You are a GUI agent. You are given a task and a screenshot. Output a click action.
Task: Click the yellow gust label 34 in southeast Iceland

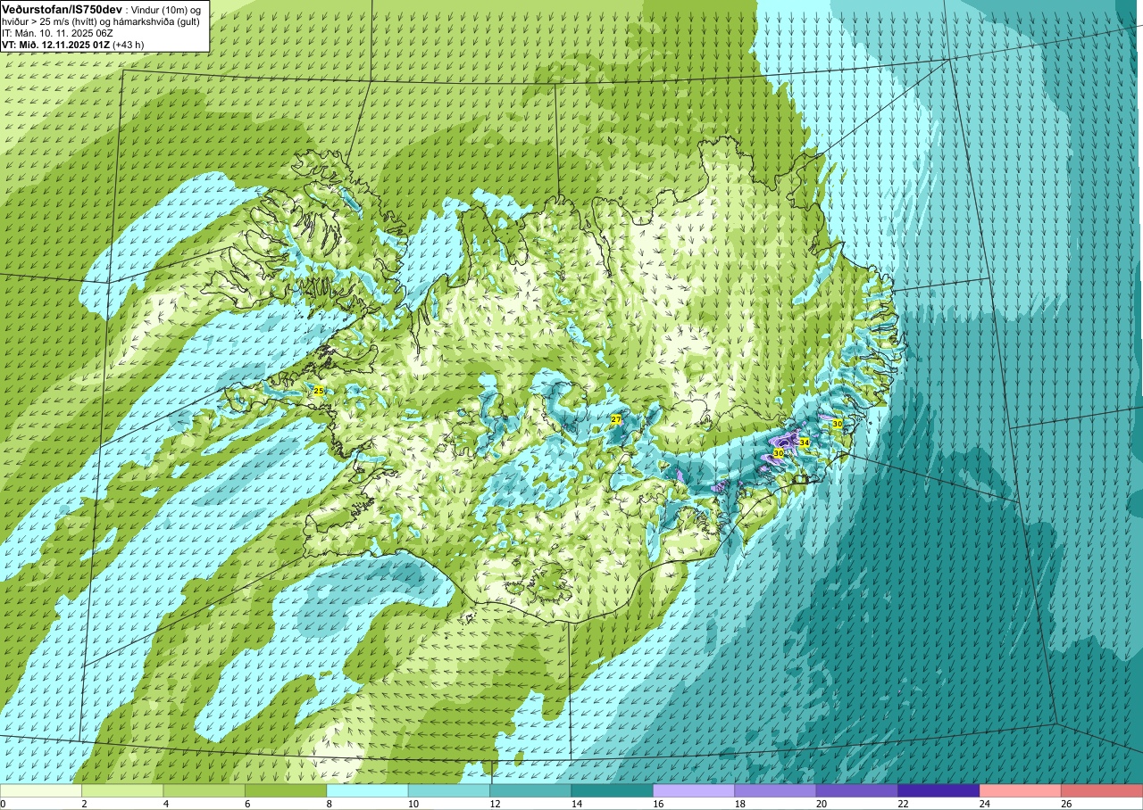805,442
